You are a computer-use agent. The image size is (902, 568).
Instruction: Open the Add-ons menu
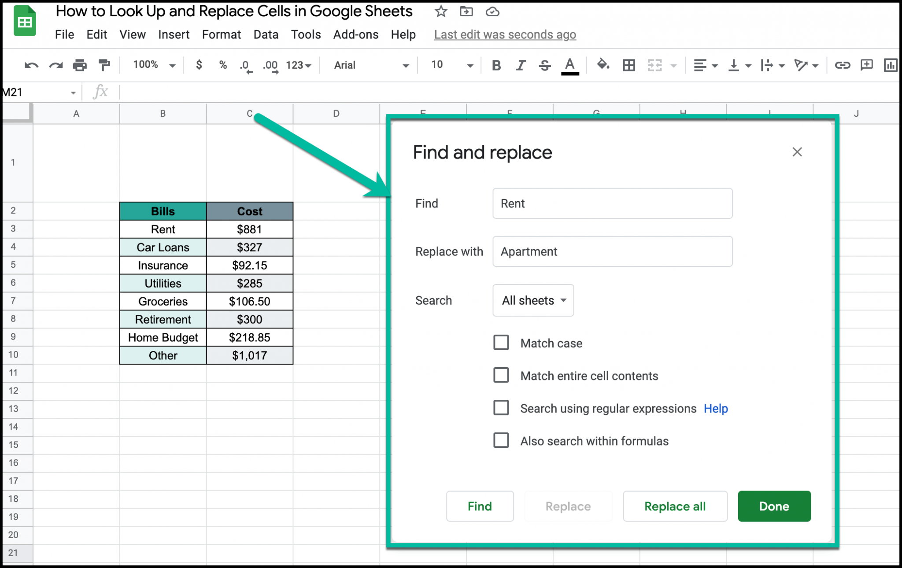pos(355,34)
